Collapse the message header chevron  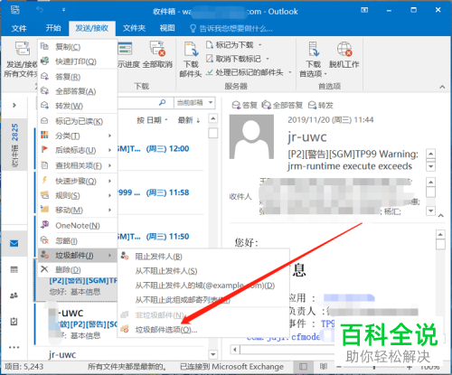tap(441, 216)
